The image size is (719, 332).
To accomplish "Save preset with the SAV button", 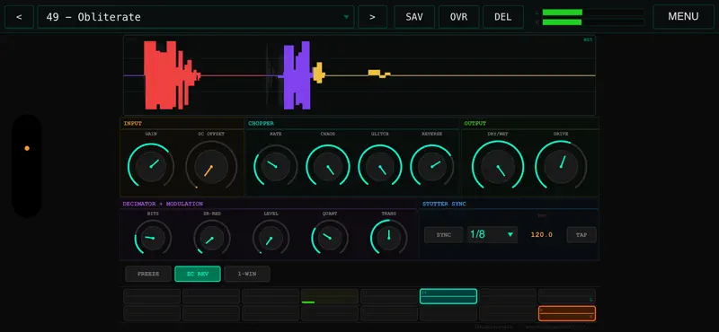I will [414, 17].
